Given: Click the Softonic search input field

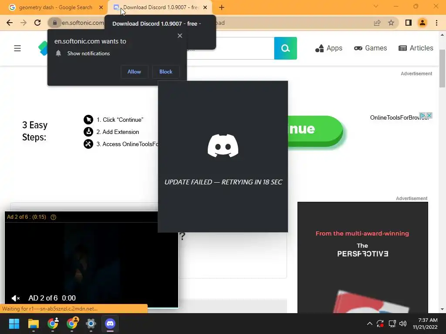Looking at the screenshot, I should (x=230, y=48).
